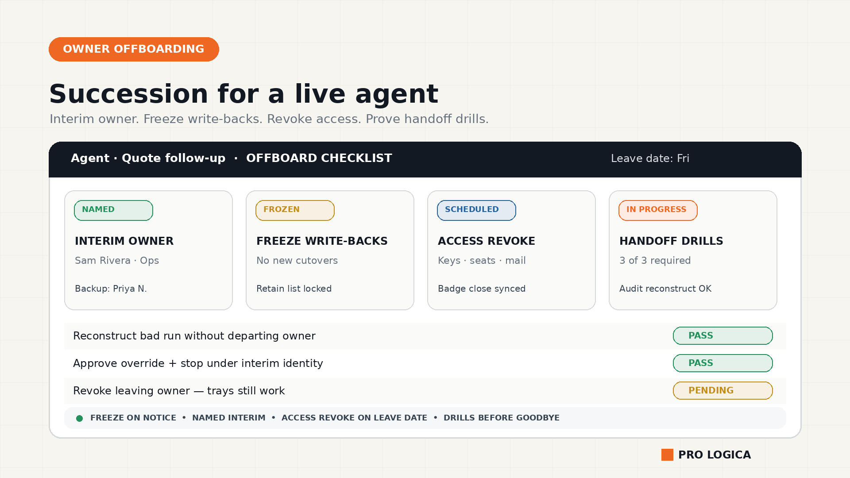Viewport: 850px width, 478px height.
Task: Click the OFFBOARD CHECKLIST header label
Action: 319,158
